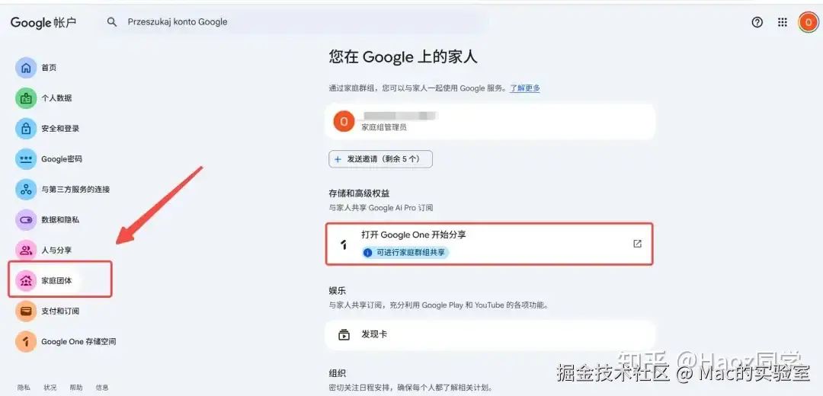Click the 隐私 privacy footer link
Viewport: 823px width, 396px height.
click(24, 388)
